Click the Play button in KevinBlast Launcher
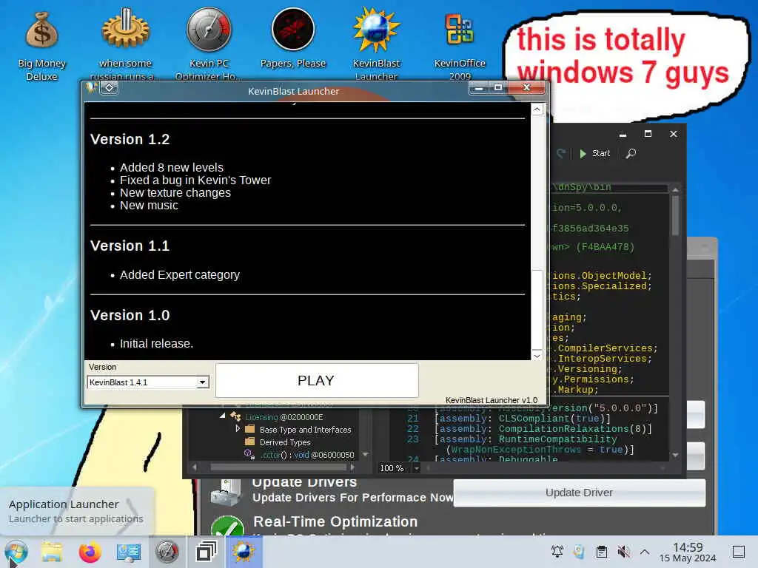This screenshot has height=568, width=758. point(317,381)
